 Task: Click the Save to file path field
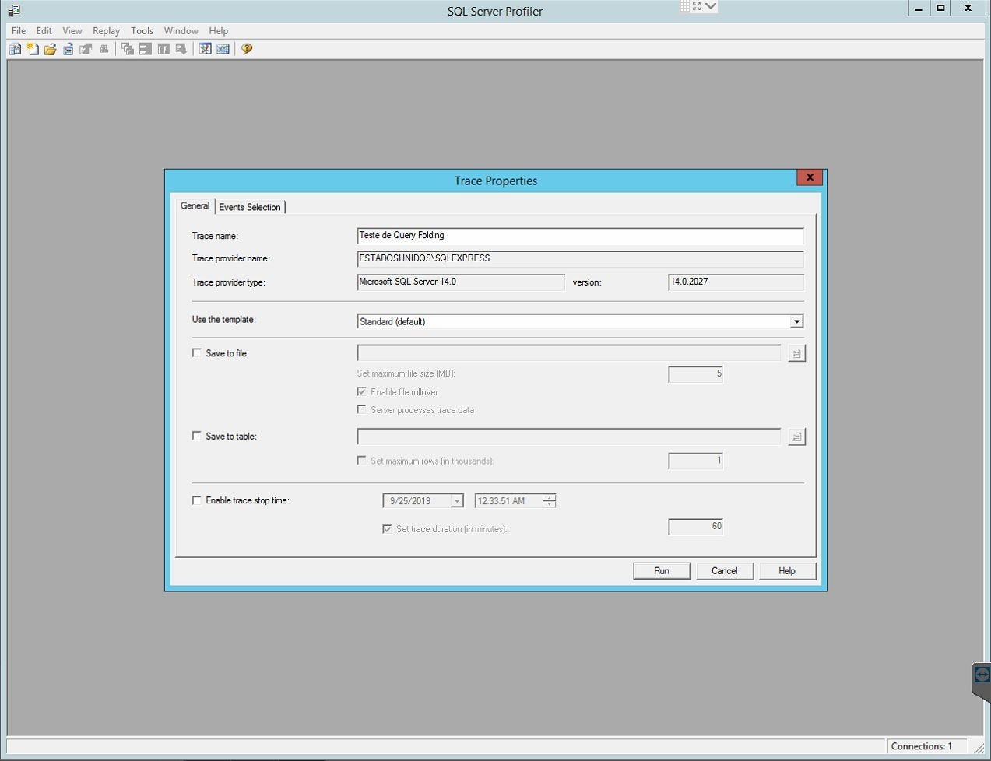pos(569,353)
